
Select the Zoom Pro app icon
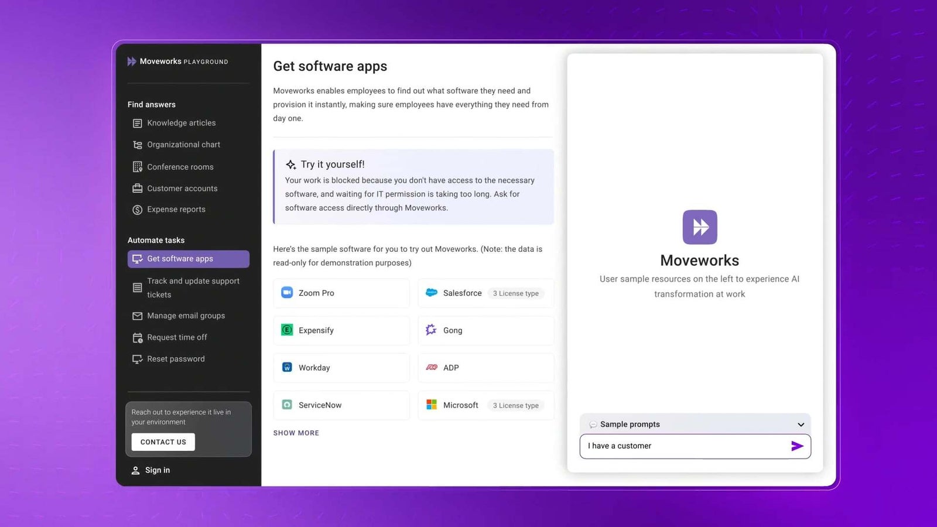[286, 293]
